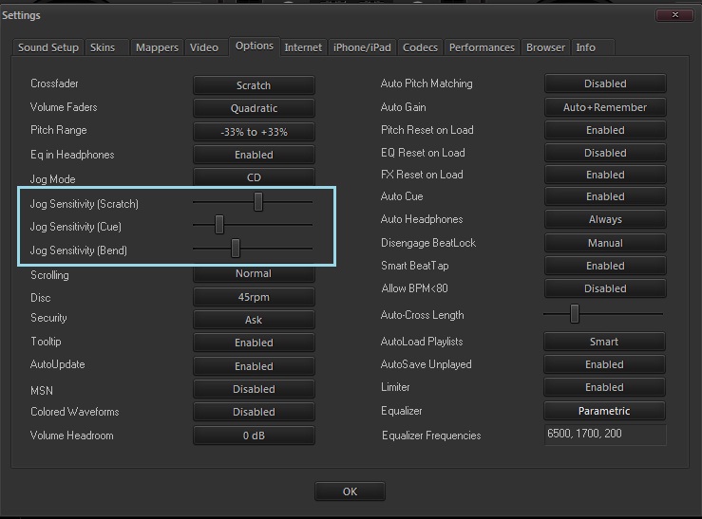Change AutoLoad Playlists Smart option
The width and height of the screenshot is (702, 519).
pyautogui.click(x=604, y=342)
